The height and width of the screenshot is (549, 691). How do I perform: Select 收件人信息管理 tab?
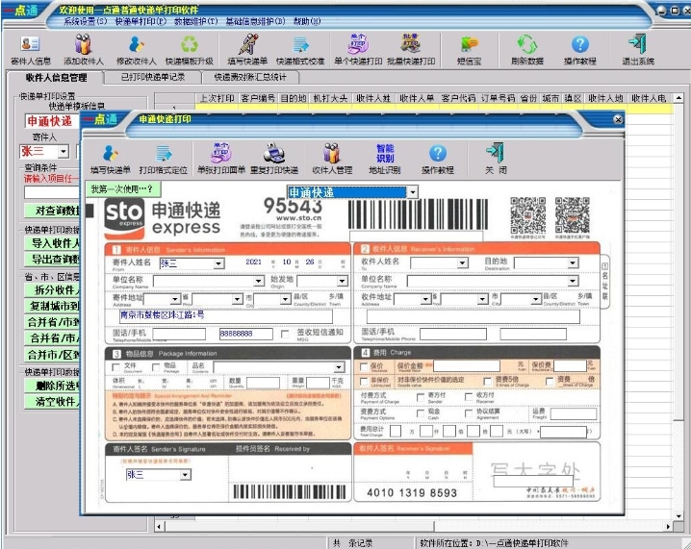[56, 78]
